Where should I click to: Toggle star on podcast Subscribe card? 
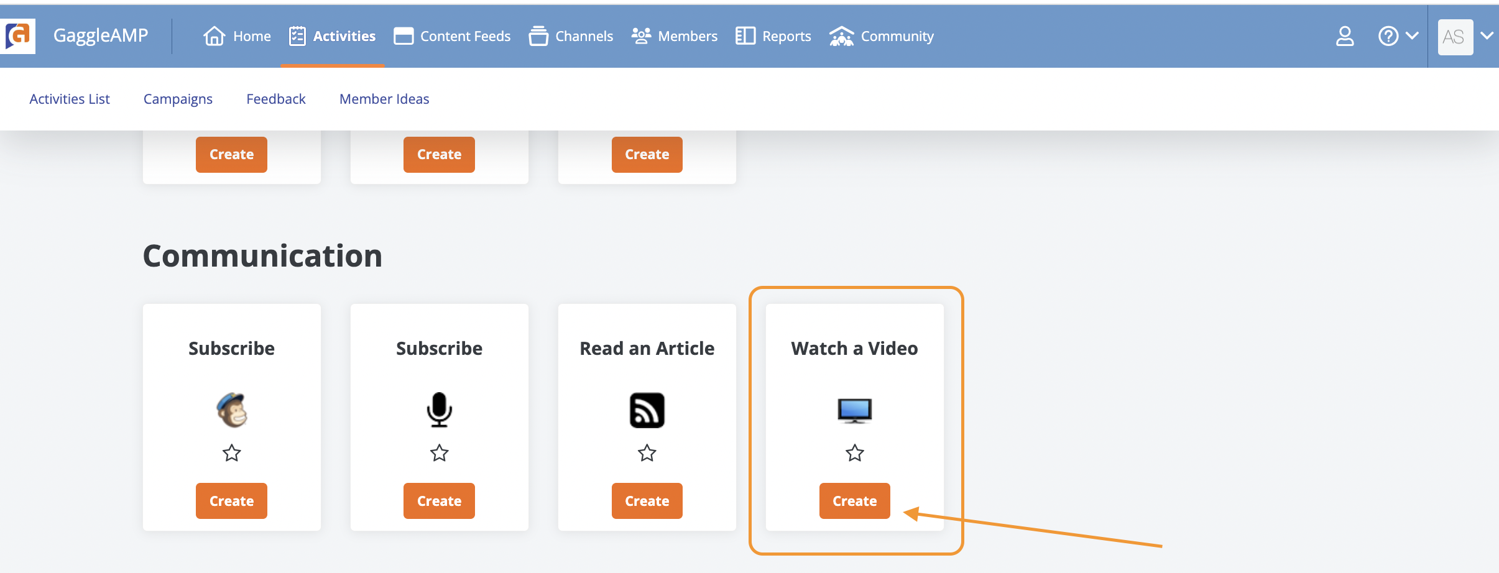tap(440, 453)
